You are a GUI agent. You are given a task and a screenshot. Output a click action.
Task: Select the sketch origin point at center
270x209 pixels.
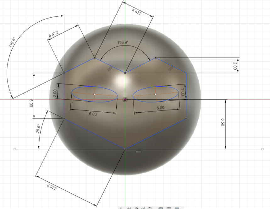(x=125, y=100)
